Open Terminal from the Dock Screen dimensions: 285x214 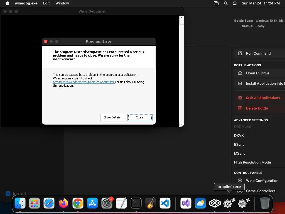136,203
